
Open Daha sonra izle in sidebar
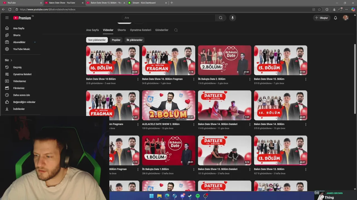click(21, 95)
